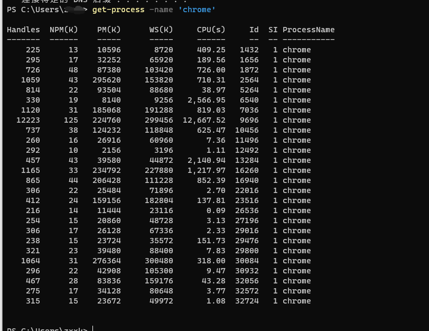Click the PM(K) column header
Screen dimensions: 429x331
tap(109, 30)
